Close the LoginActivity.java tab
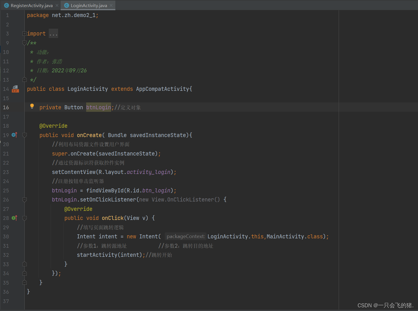The image size is (418, 311). click(x=111, y=5)
